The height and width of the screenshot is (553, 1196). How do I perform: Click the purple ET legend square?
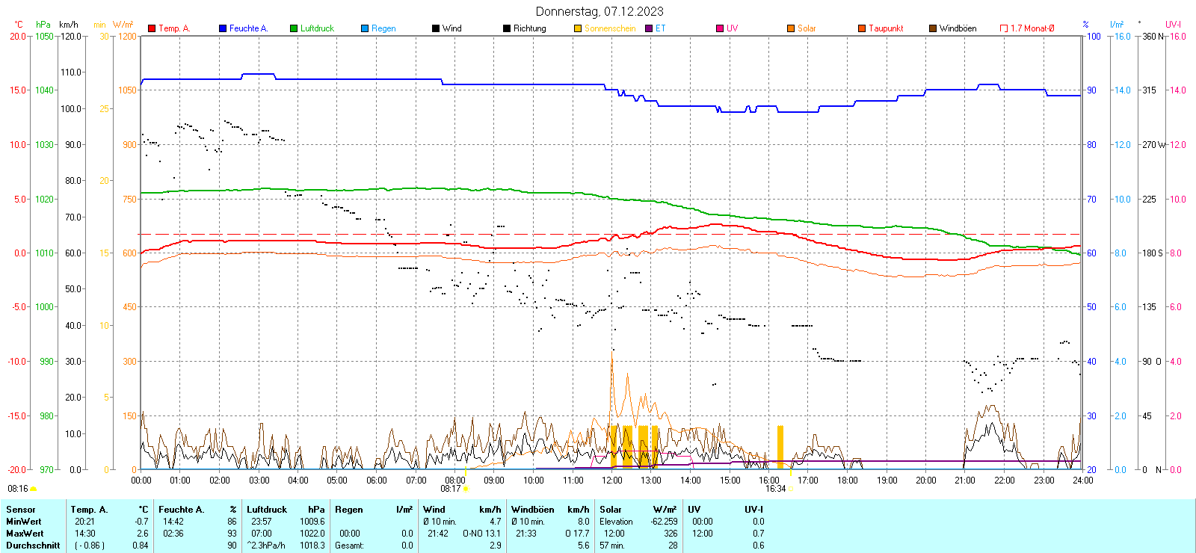pos(649,28)
